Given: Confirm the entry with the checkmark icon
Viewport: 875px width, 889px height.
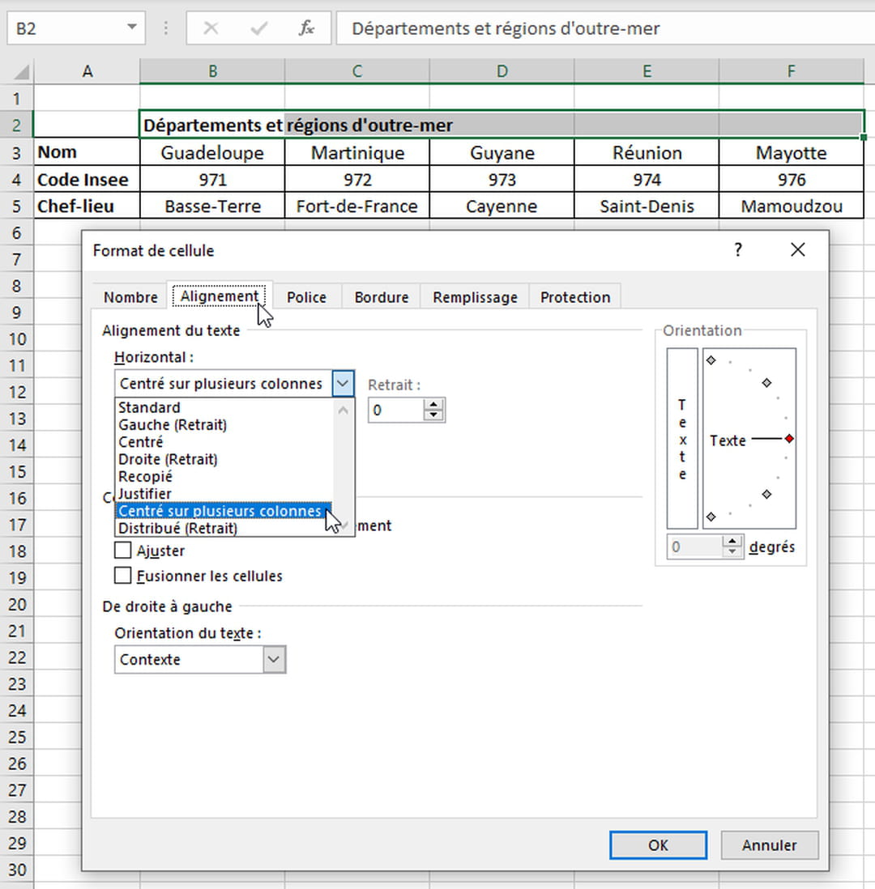Looking at the screenshot, I should point(258,28).
